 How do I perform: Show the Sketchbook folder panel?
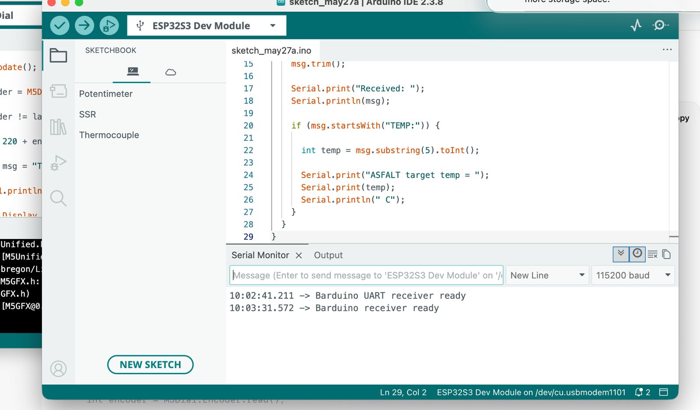click(58, 56)
